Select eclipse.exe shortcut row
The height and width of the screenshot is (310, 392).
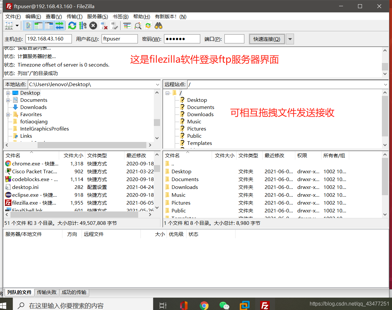click(78, 195)
